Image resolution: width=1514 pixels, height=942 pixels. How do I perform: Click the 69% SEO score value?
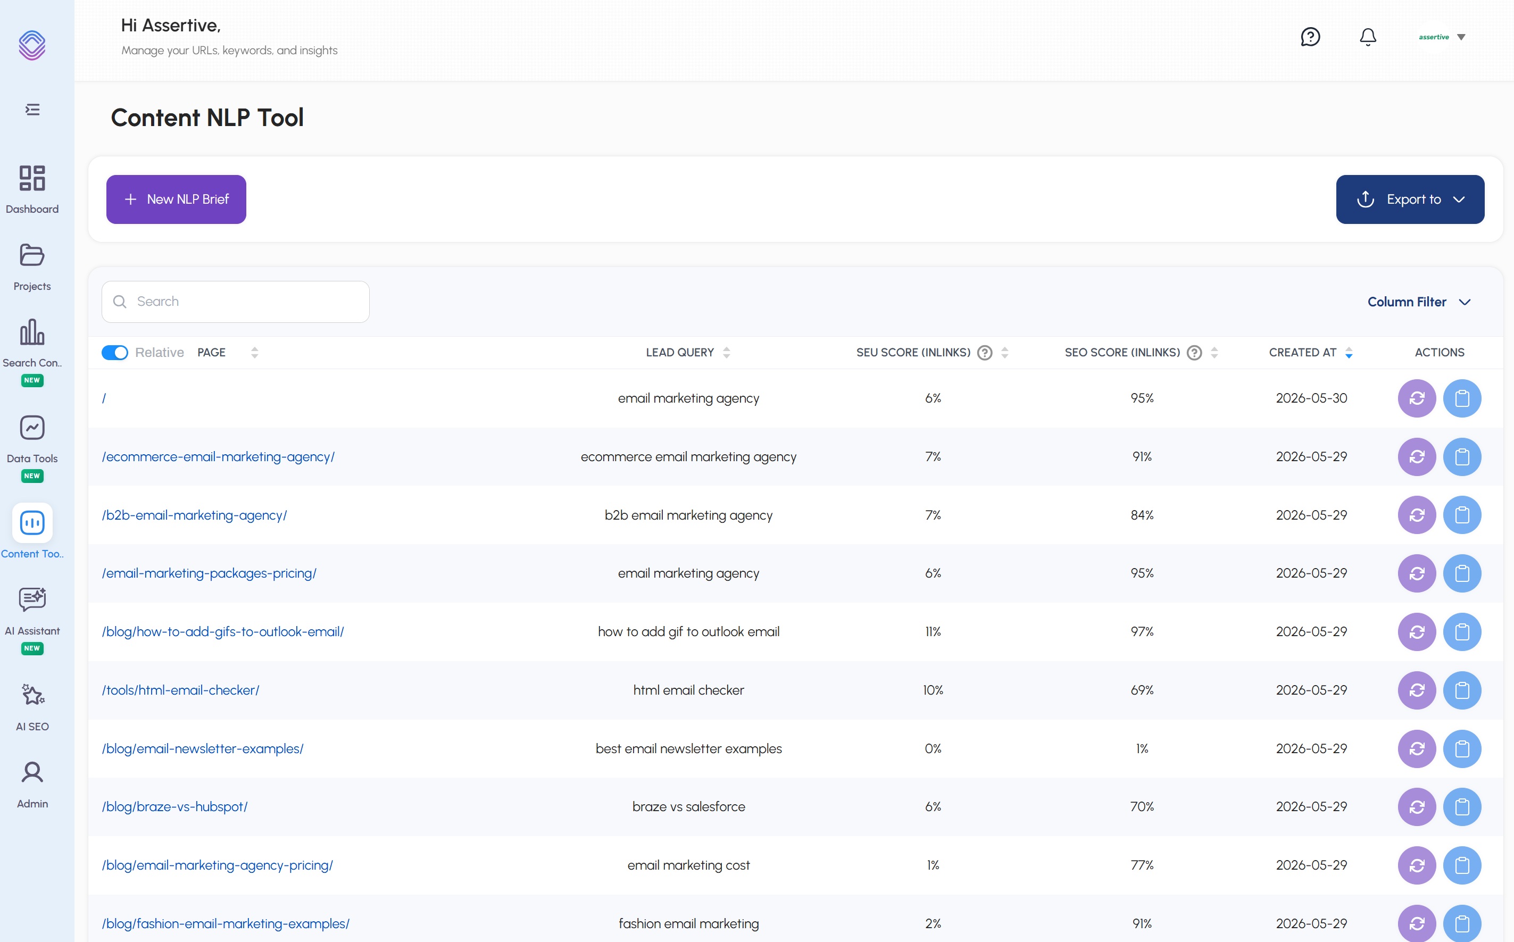pyautogui.click(x=1142, y=690)
